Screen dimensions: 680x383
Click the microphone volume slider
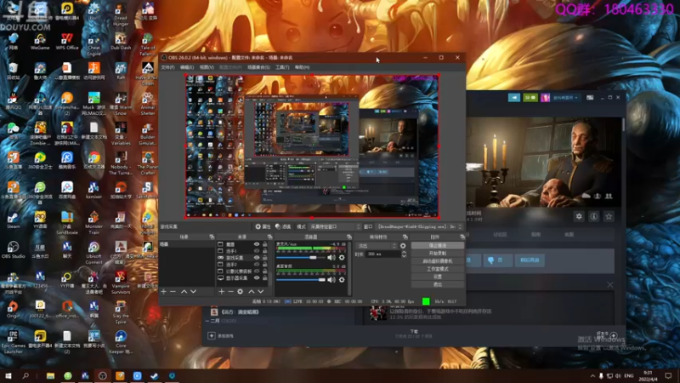tap(301, 258)
